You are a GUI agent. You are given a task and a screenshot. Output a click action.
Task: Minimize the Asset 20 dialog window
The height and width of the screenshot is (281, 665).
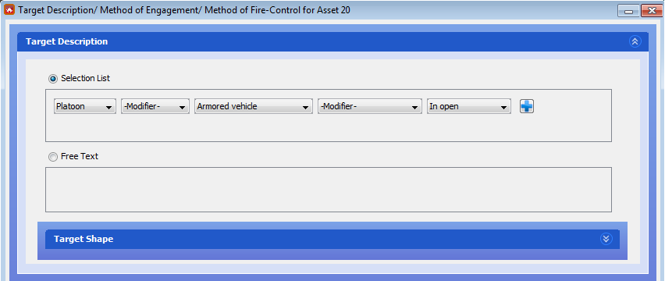[628, 11]
